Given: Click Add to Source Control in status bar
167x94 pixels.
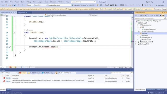Looking at the screenshot, I should 157,93.
